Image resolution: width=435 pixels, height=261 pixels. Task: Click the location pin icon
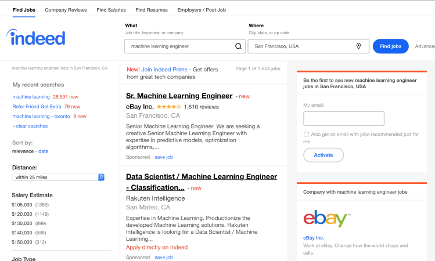[x=358, y=46]
